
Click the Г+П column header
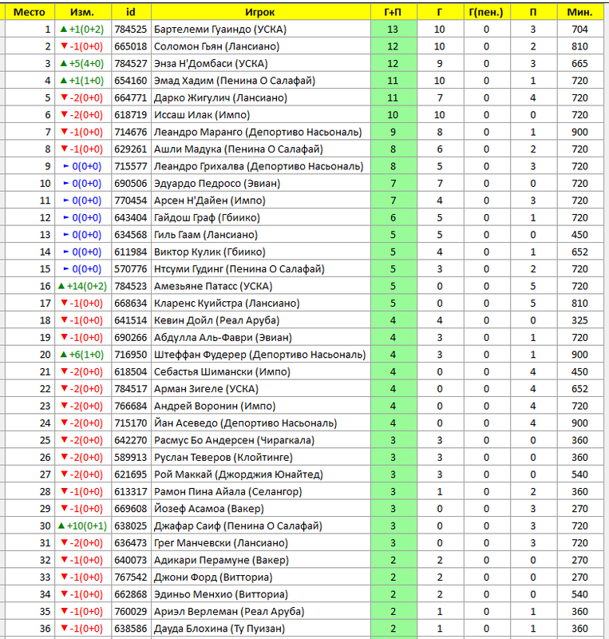pyautogui.click(x=393, y=12)
